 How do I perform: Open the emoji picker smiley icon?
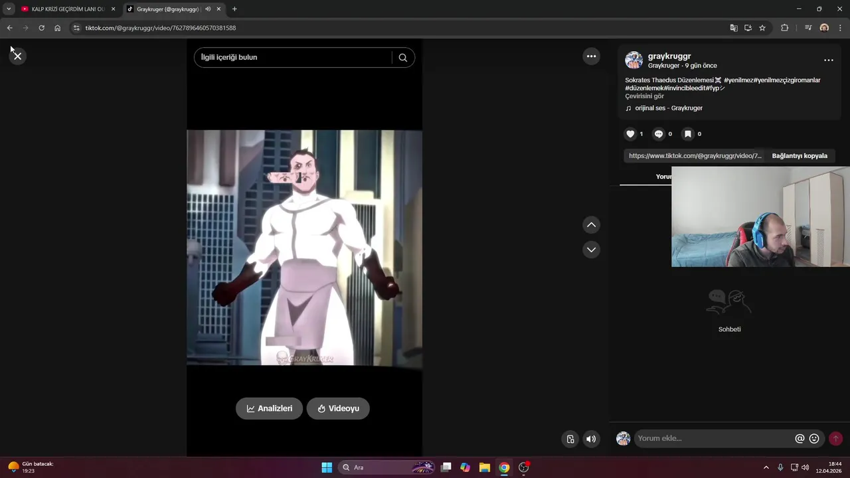pos(814,439)
